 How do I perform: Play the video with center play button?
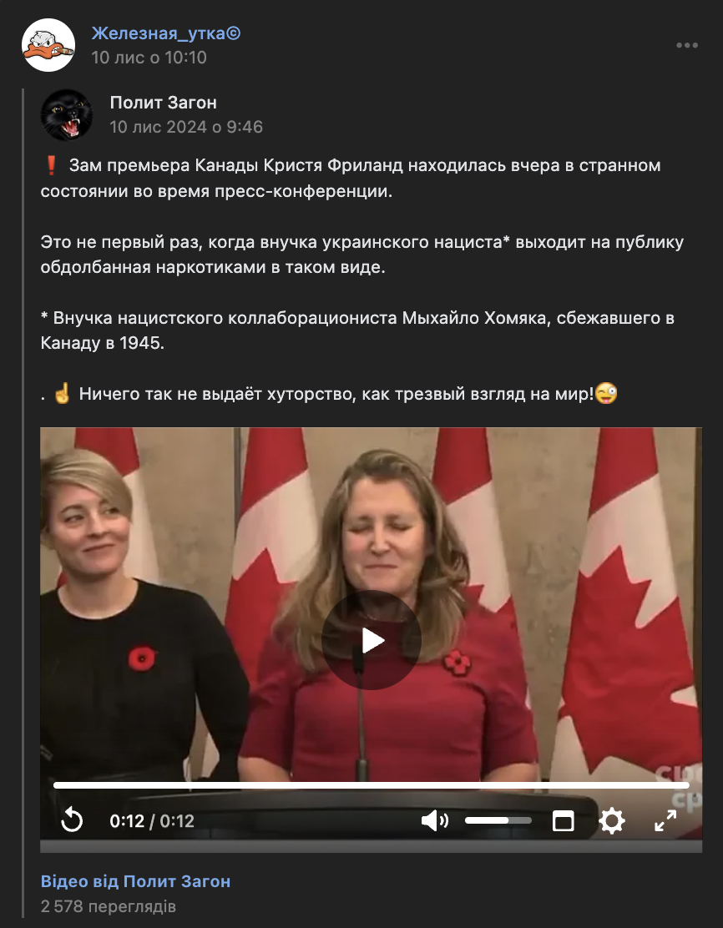(372, 640)
